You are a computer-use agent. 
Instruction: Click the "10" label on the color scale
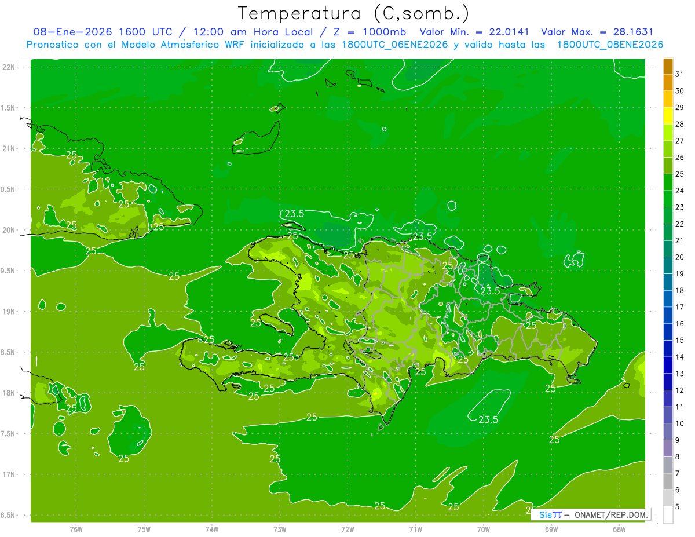tap(679, 423)
